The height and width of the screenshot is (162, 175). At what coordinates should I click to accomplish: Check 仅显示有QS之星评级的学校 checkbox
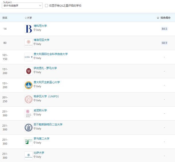pyautogui.click(x=46, y=6)
